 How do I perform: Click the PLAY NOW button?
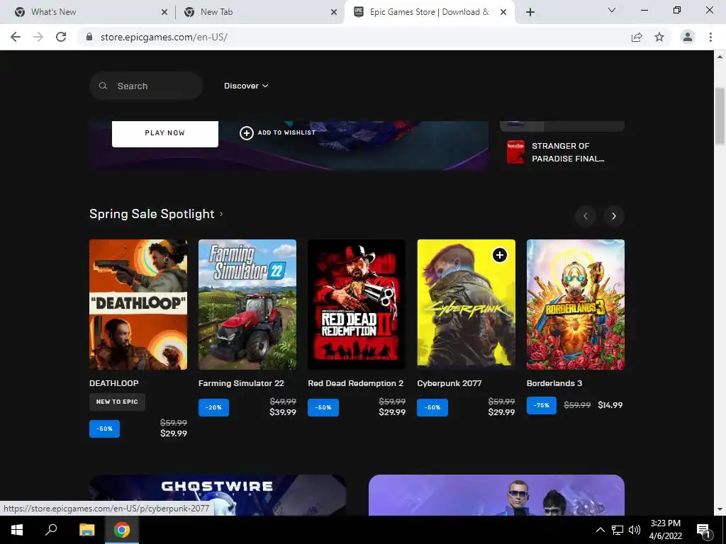pos(164,133)
